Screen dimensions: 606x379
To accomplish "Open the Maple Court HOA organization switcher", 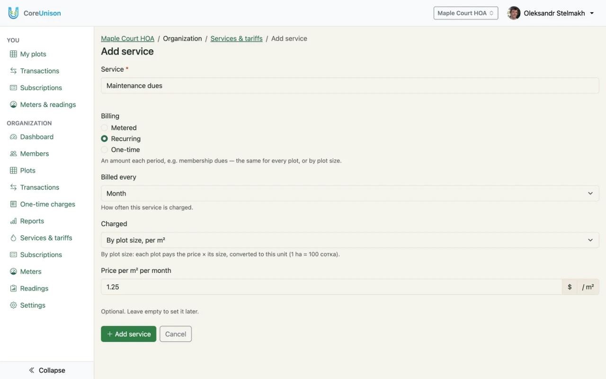I will point(466,13).
